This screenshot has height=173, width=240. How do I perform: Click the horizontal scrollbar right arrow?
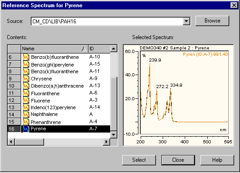pos(107,142)
